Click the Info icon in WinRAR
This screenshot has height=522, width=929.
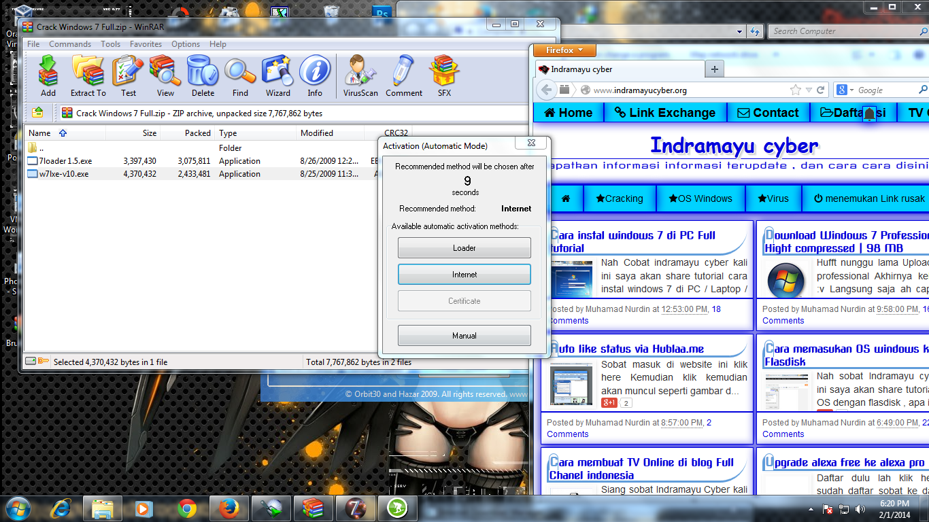(315, 76)
